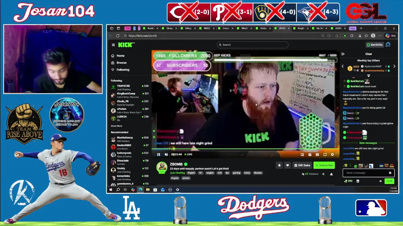Follow ZBOMB with the heart button
The width and height of the screenshot is (403, 226).
(x=287, y=165)
